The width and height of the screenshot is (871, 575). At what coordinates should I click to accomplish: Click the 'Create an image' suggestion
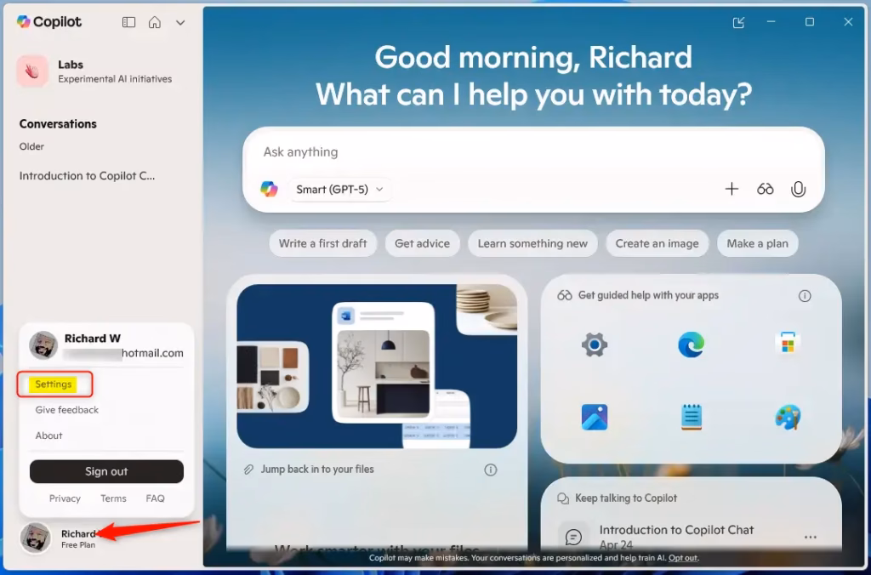click(x=657, y=243)
